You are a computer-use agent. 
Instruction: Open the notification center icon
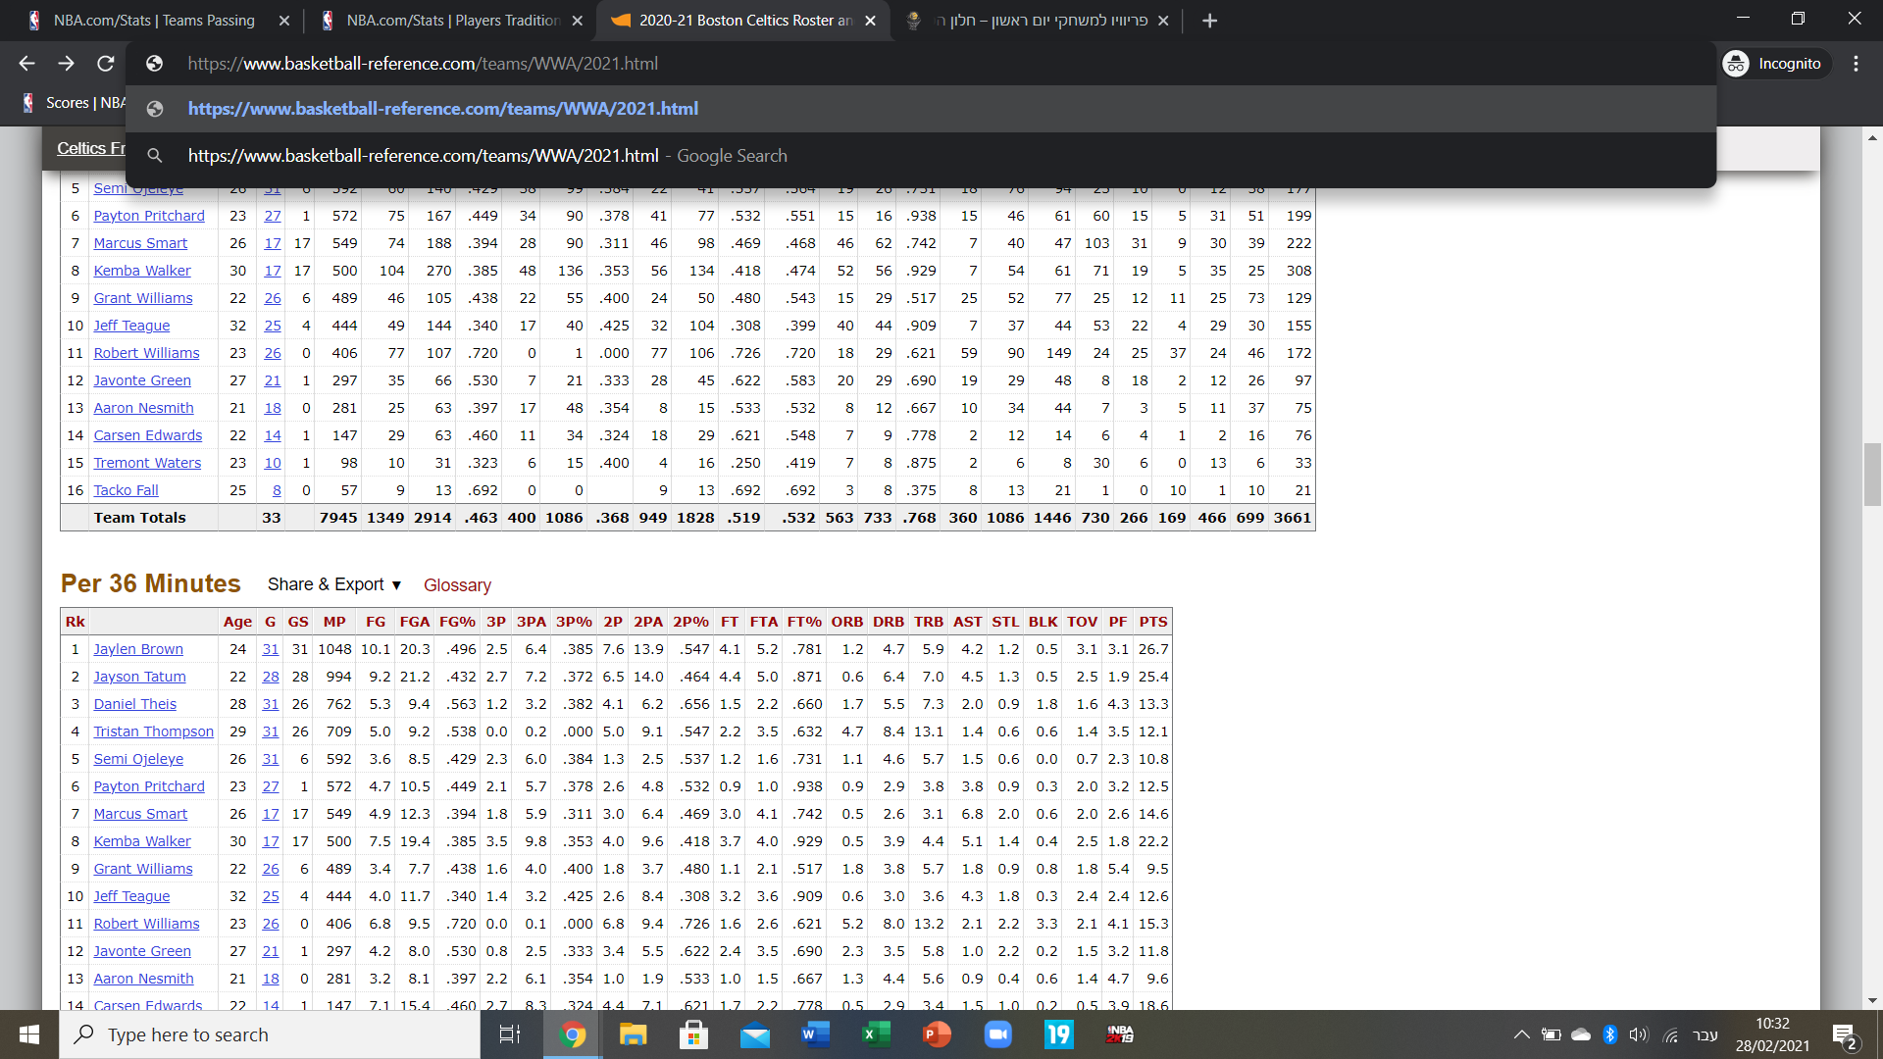tap(1845, 1035)
